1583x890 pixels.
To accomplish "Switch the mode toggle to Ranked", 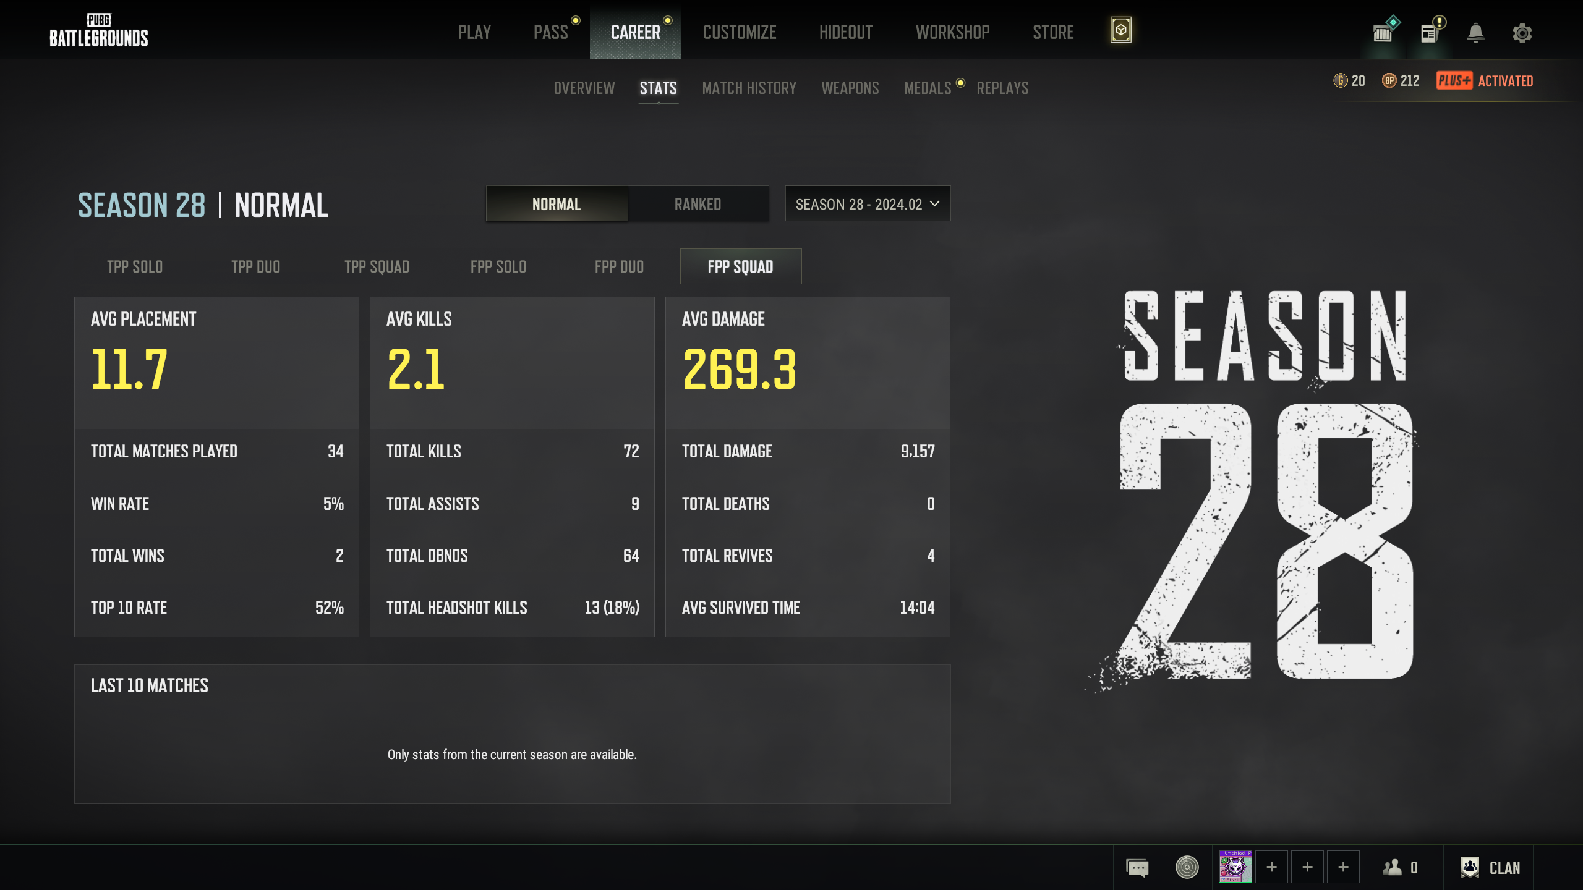I will coord(698,204).
